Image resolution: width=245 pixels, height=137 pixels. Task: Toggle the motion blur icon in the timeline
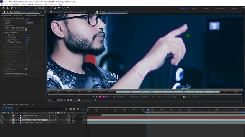[x=78, y=109]
